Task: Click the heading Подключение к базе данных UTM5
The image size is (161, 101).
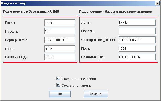Action: click(x=31, y=12)
